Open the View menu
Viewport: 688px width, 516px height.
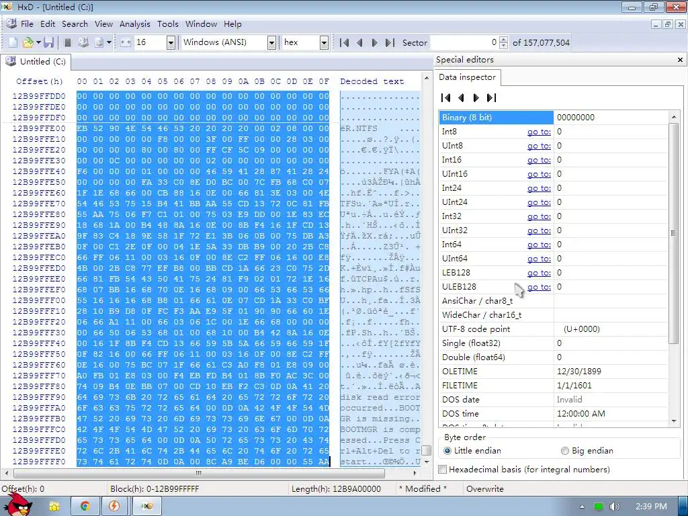click(103, 24)
